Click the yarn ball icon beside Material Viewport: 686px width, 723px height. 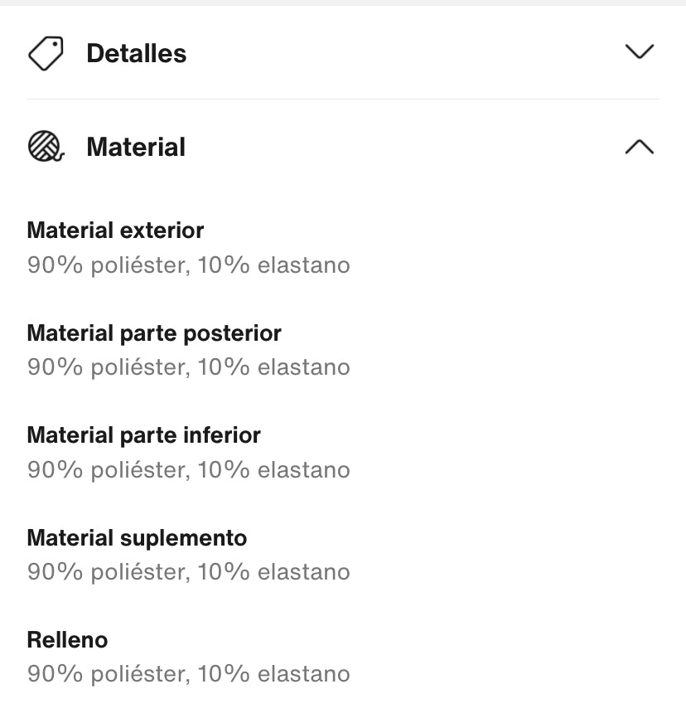tap(46, 147)
